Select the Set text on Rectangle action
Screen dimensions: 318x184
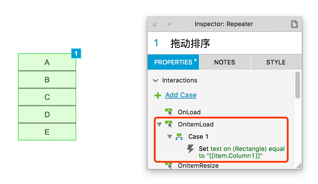242,152
